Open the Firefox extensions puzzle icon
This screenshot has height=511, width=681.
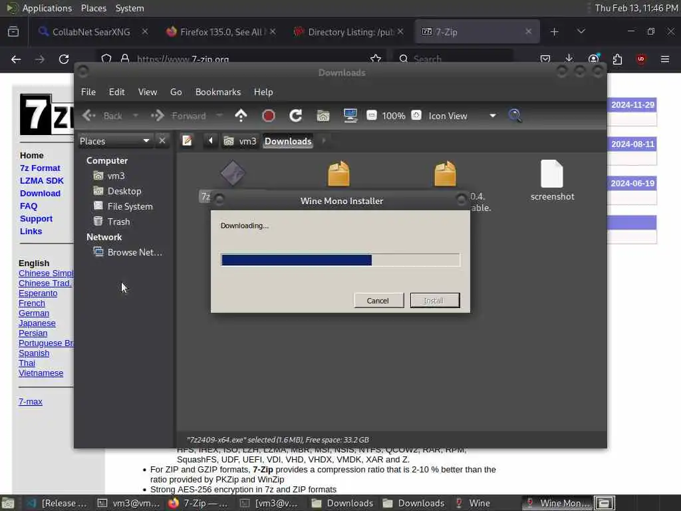[617, 59]
